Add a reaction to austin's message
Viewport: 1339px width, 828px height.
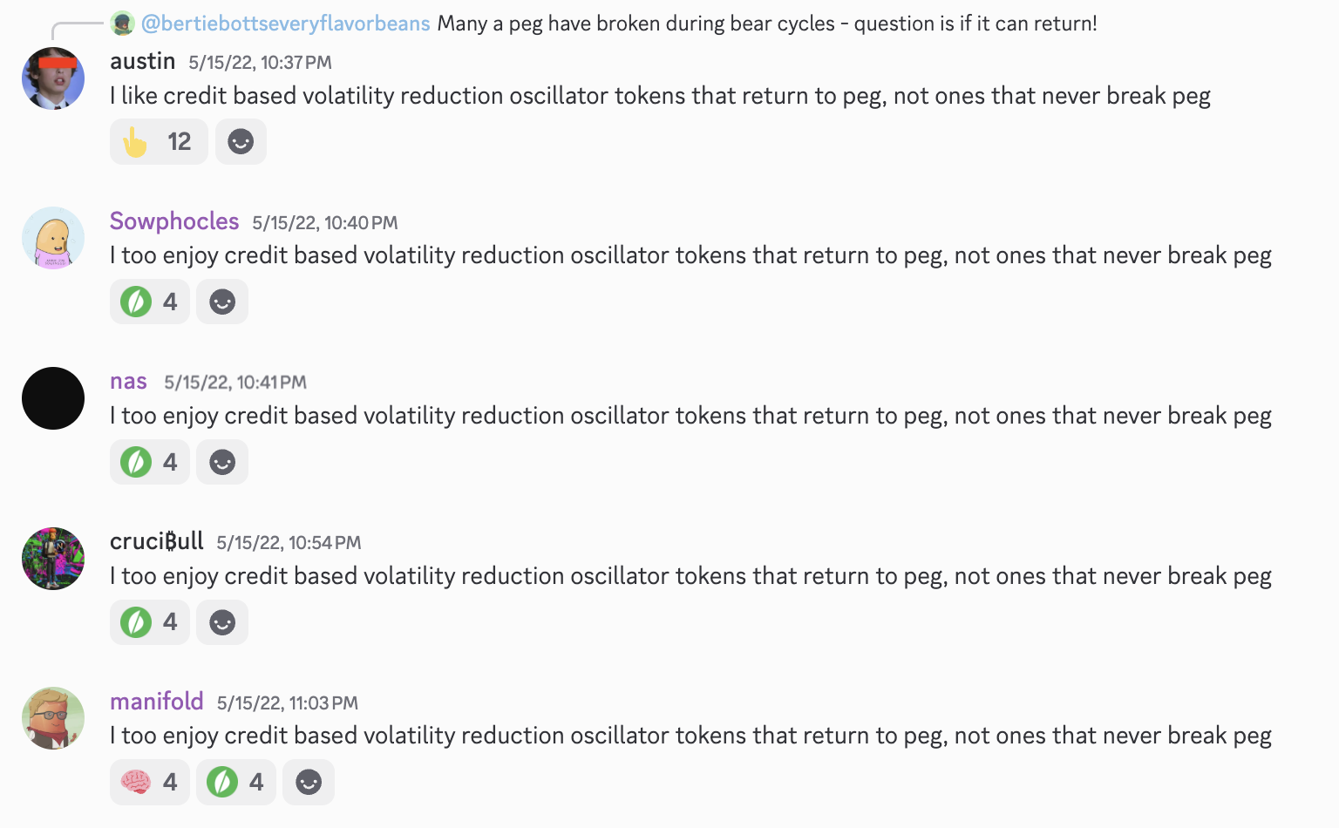coord(241,141)
